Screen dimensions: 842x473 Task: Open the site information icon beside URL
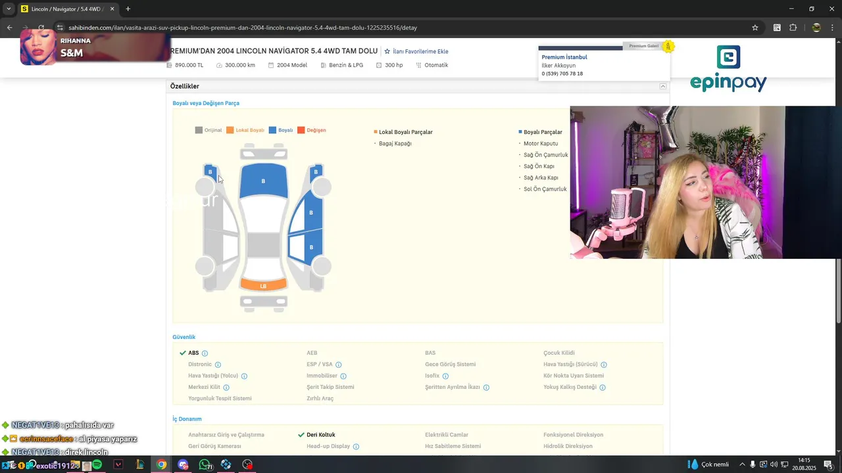pos(60,28)
